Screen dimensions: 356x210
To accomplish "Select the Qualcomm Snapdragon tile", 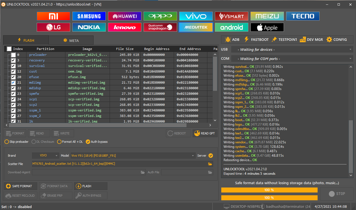I will (160, 27).
